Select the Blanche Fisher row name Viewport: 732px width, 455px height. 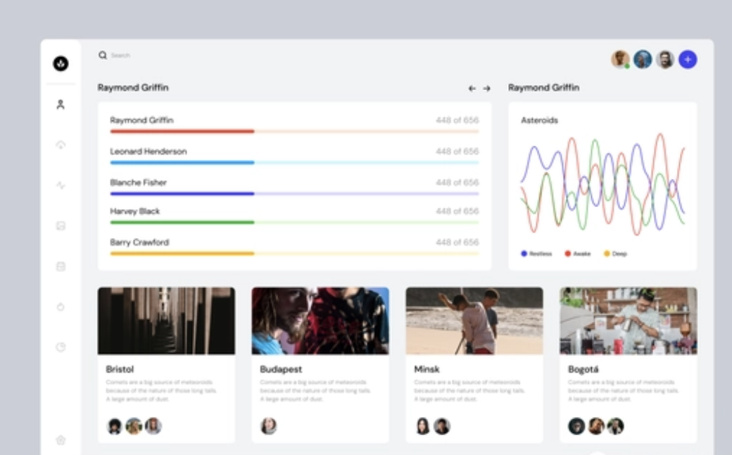pyautogui.click(x=138, y=182)
